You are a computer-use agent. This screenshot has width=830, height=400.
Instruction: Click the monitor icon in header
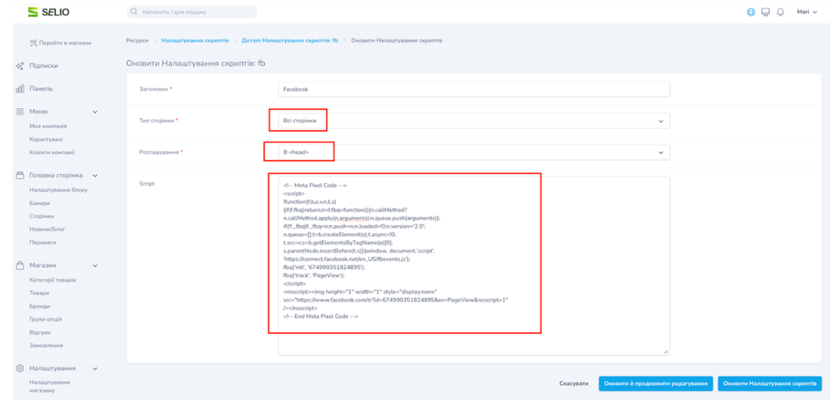[764, 12]
